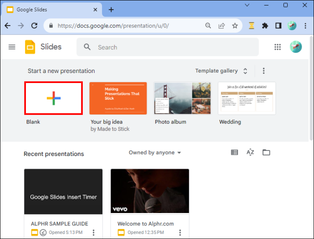Viewport: 314px width, 239px height.
Task: Click the ALPHR SAMPLE GUIDE title
Action: (x=60, y=224)
